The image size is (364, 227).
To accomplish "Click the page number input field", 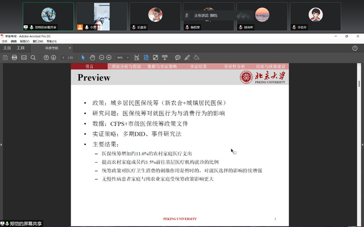I will point(63,57).
